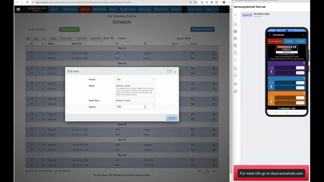Uncheck the row 1 checkbox
The image size is (324, 182).
coord(32,53)
